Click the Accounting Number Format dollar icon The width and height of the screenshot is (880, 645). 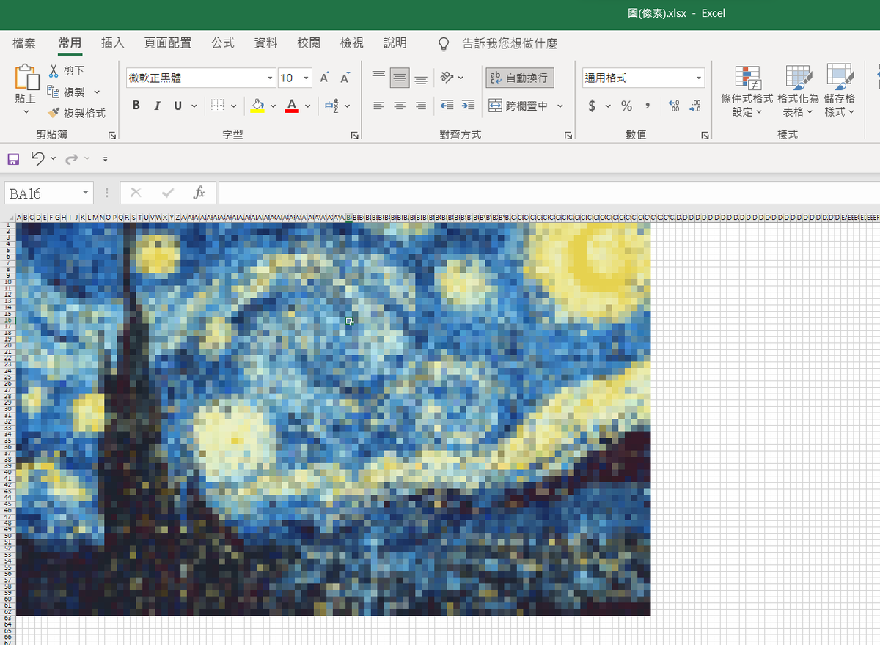pos(592,106)
